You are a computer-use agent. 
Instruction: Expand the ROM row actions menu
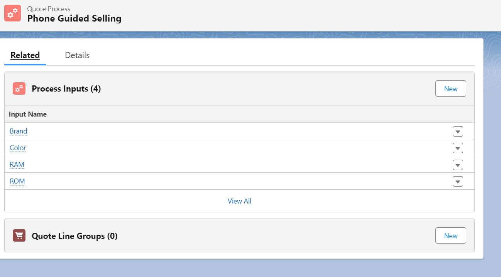458,182
